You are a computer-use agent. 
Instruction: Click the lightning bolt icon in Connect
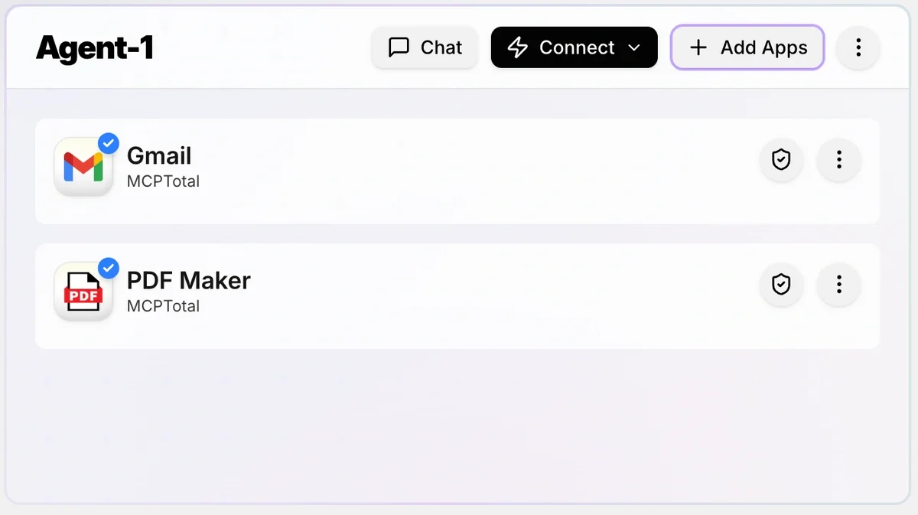coord(518,47)
